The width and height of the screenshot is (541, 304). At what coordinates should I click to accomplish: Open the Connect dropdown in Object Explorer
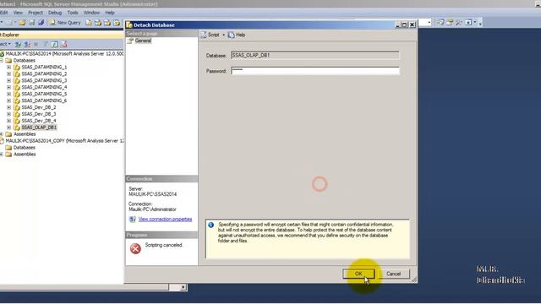pyautogui.click(x=5, y=44)
